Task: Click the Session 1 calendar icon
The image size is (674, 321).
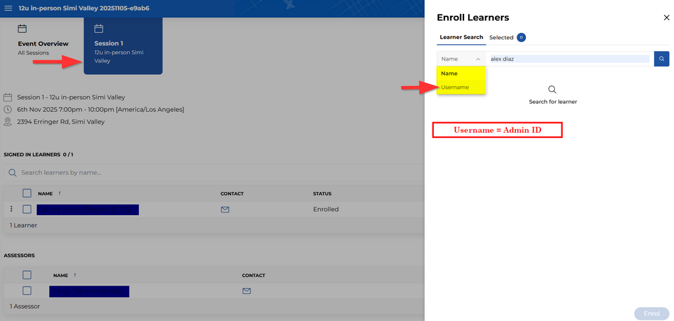Action: (99, 29)
